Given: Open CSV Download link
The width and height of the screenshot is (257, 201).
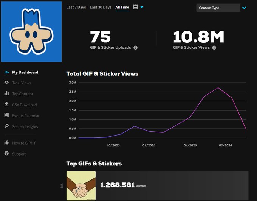Looking at the screenshot, I should pos(25,105).
